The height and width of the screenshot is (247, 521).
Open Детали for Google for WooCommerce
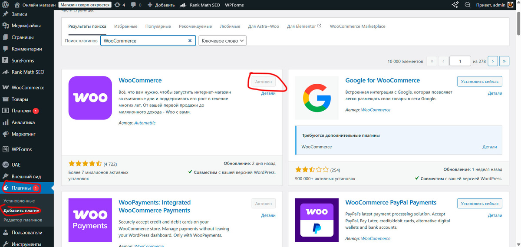click(x=495, y=93)
